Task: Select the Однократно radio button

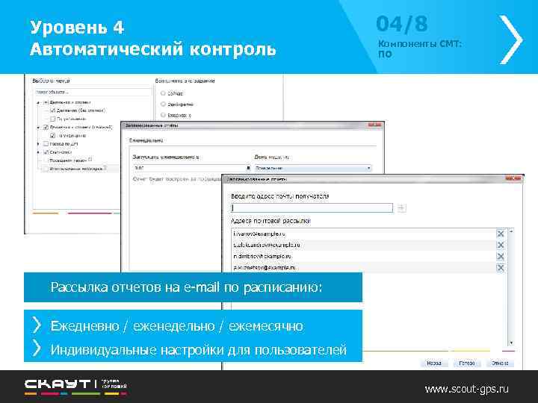Action: point(164,104)
